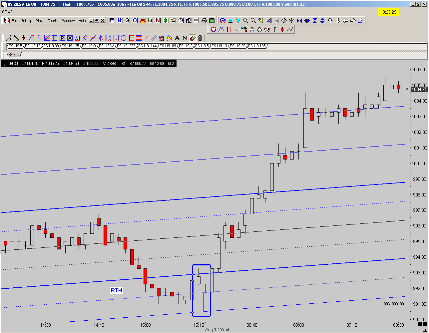The image size is (429, 333).
Task: Open the green dollar sign icon
Action: pos(166,20)
